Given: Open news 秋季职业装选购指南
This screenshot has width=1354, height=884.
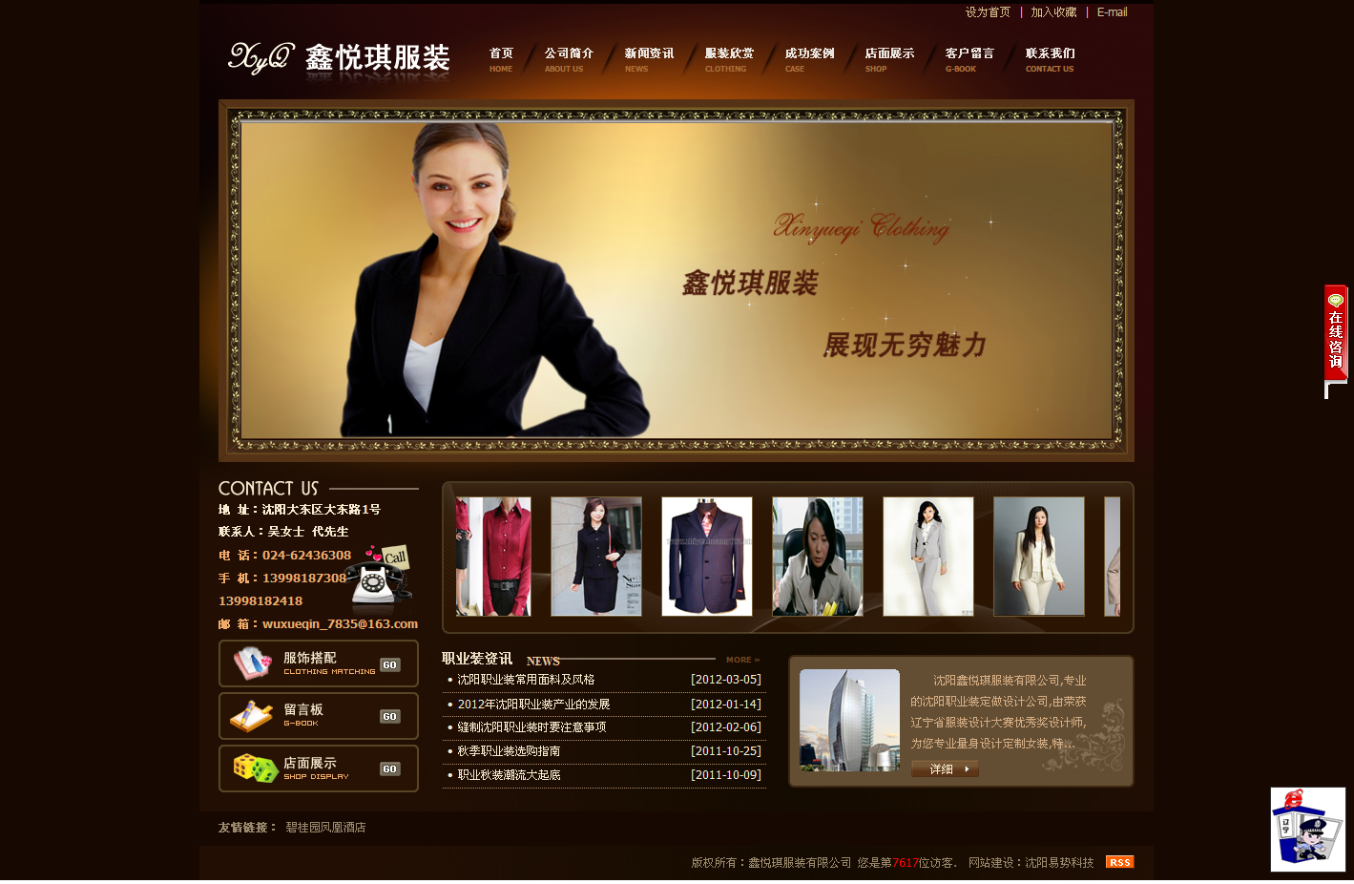Looking at the screenshot, I should pyautogui.click(x=509, y=751).
